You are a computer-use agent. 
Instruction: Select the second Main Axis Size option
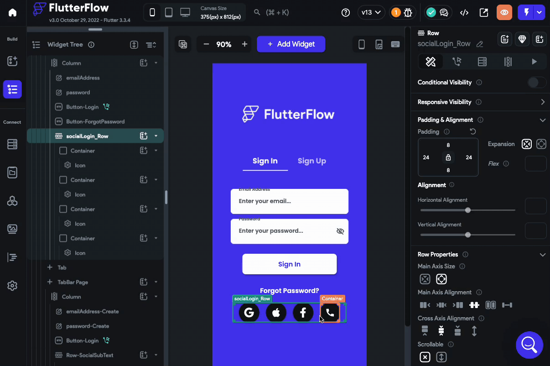pos(441,279)
